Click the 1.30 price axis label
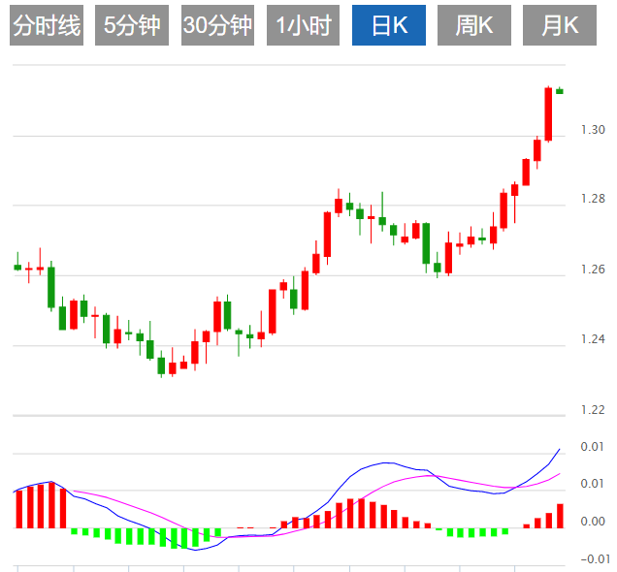Screen dimensions: 617x572 click(593, 129)
